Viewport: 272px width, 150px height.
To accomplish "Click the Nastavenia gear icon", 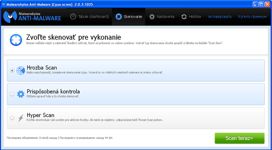I will coord(152,17).
